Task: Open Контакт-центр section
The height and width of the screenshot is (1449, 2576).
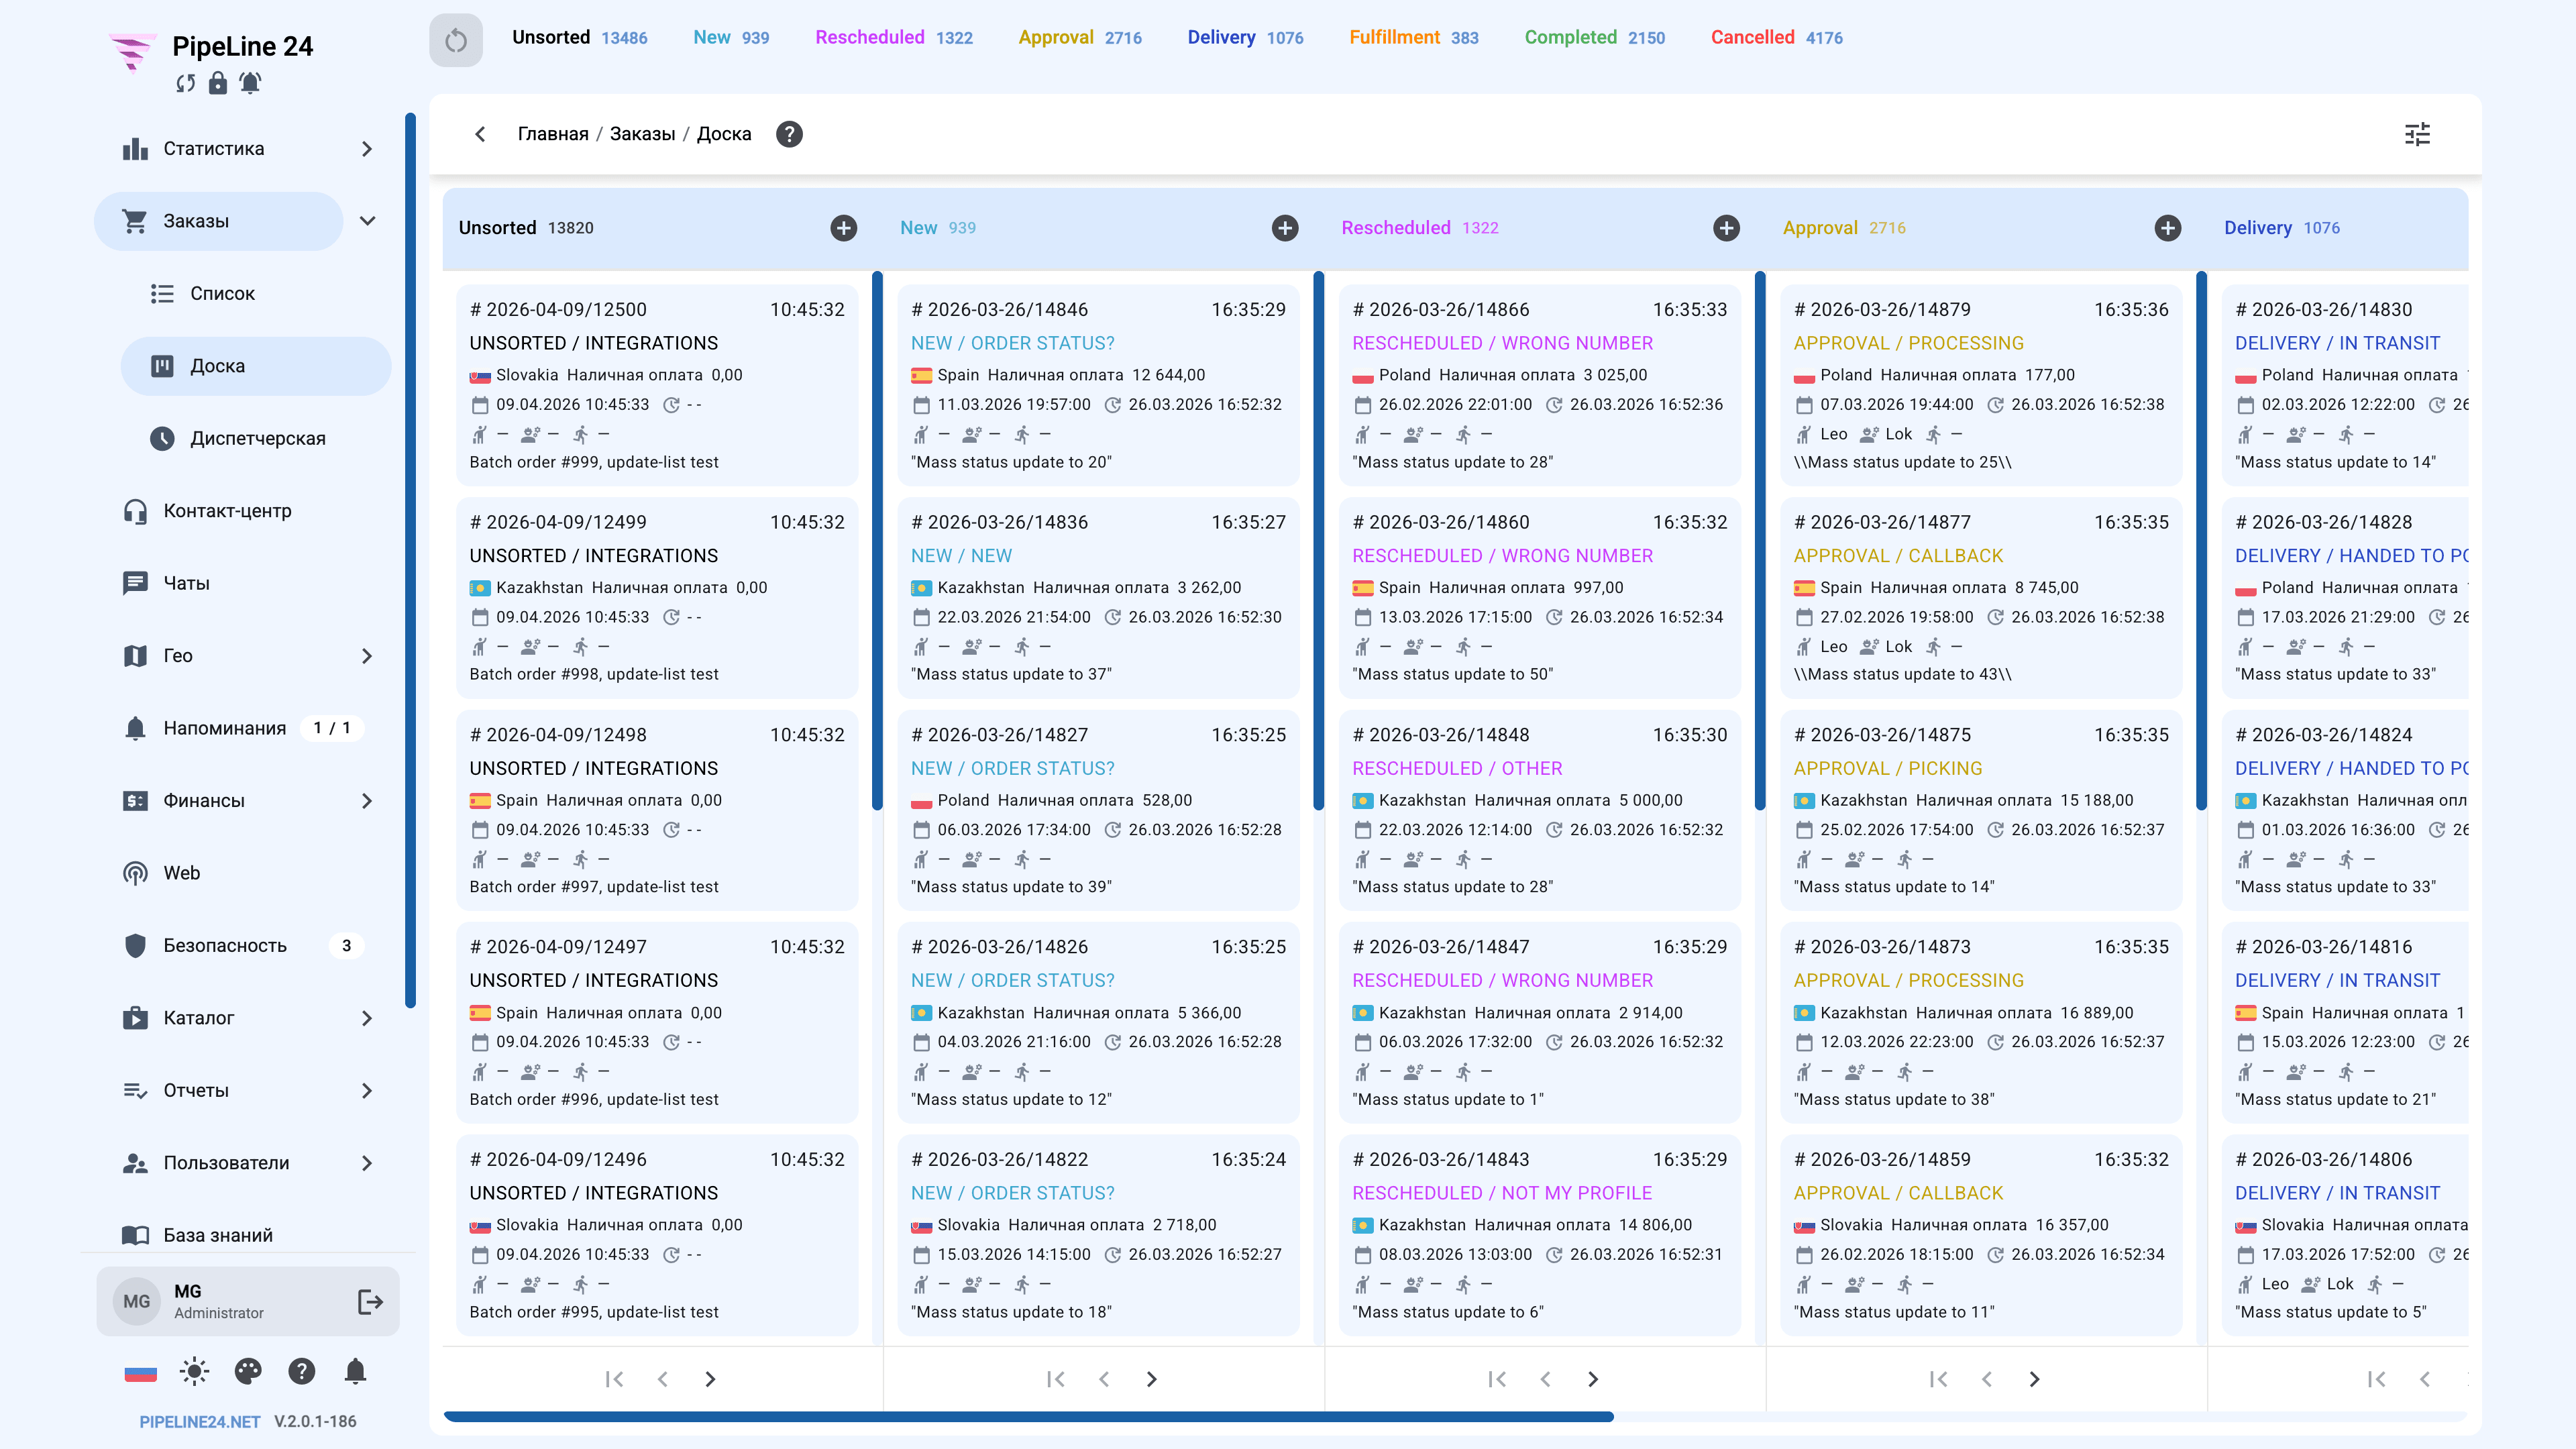Action: click(243, 511)
